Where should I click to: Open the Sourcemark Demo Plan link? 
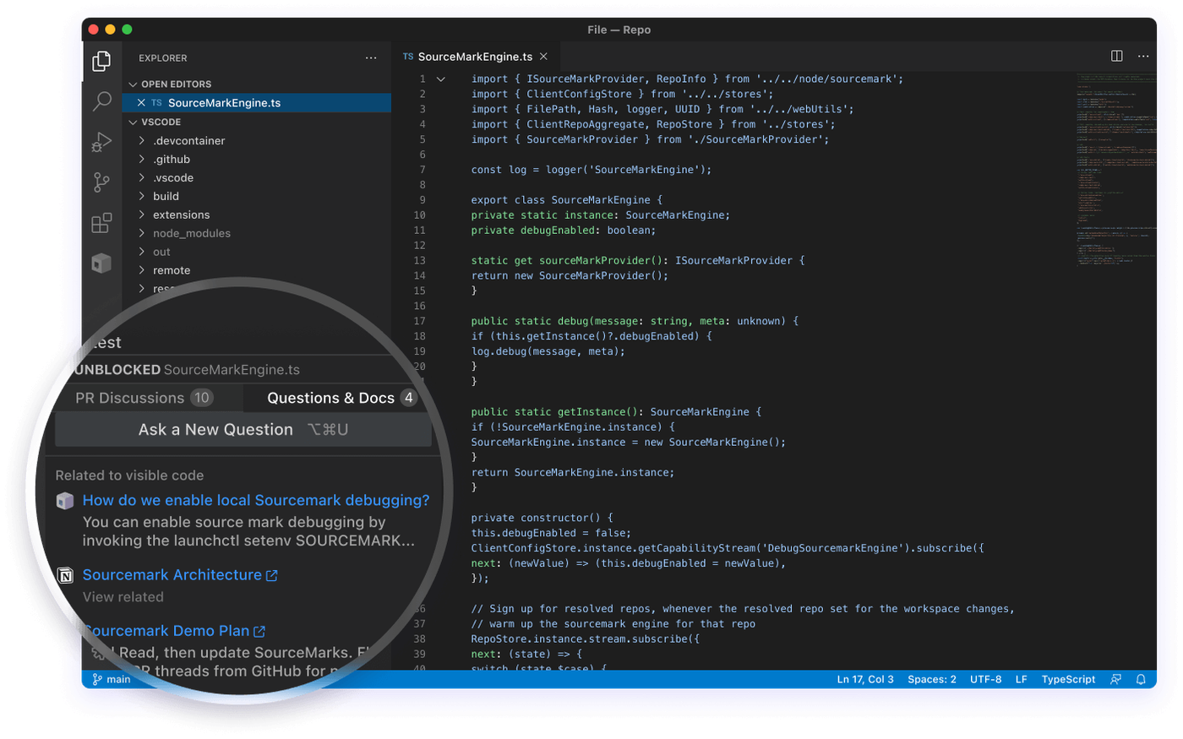(x=168, y=632)
